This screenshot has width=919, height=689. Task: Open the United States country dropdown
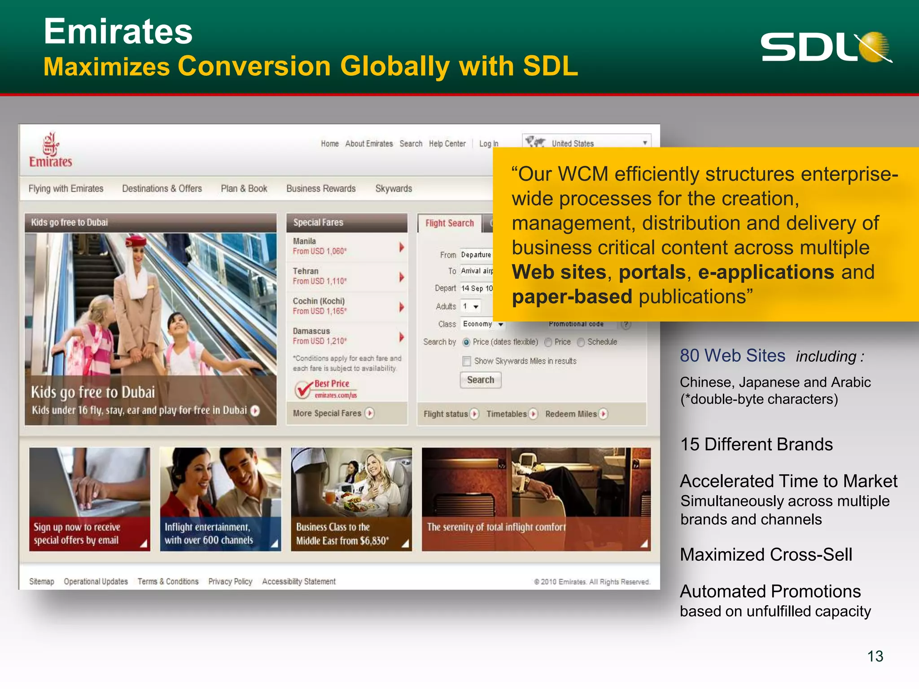tap(644, 143)
